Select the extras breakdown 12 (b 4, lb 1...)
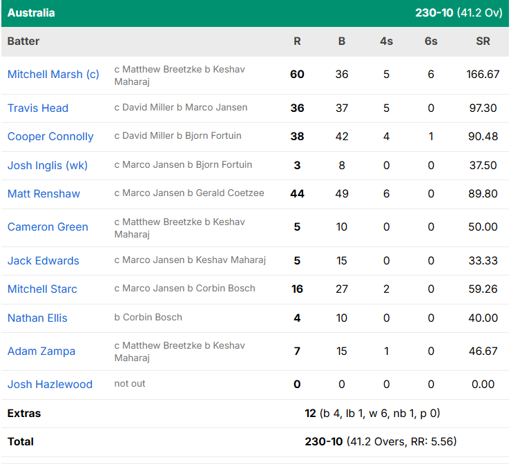Screen dimensions: 511x464 click(x=372, y=414)
